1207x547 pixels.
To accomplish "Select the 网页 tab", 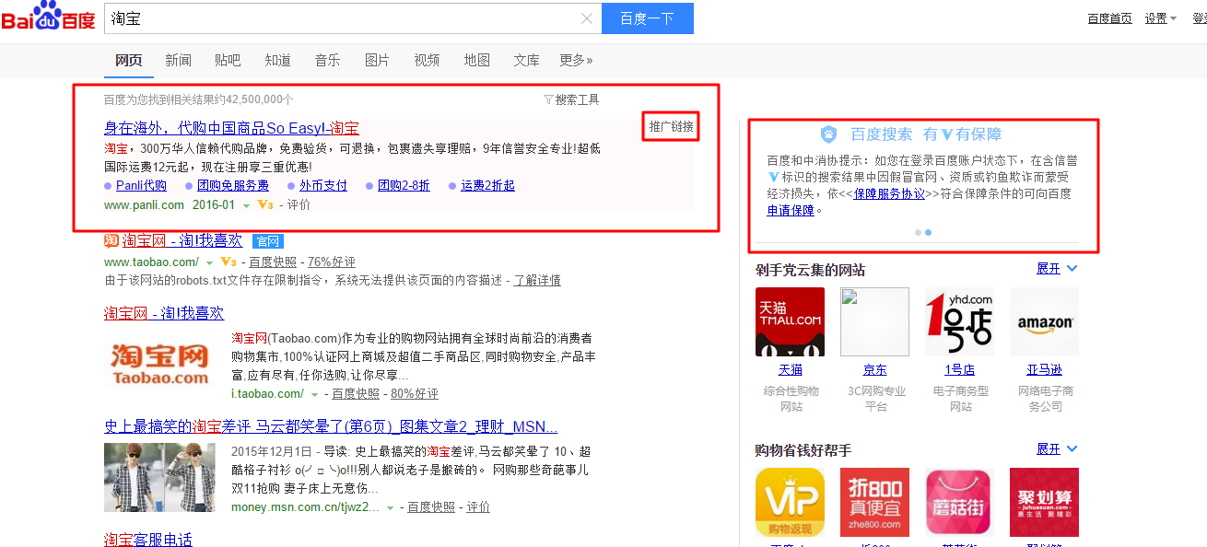I will 128,60.
